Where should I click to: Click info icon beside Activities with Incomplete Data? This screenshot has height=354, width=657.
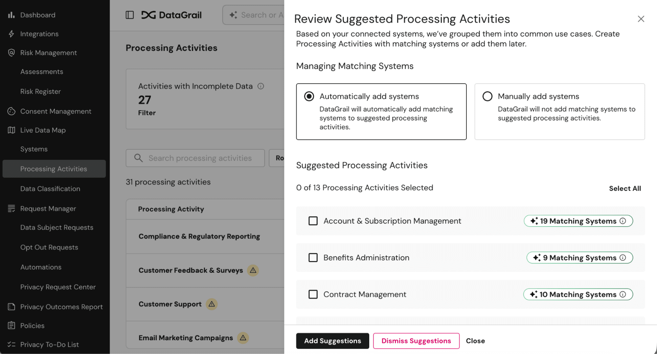click(261, 86)
